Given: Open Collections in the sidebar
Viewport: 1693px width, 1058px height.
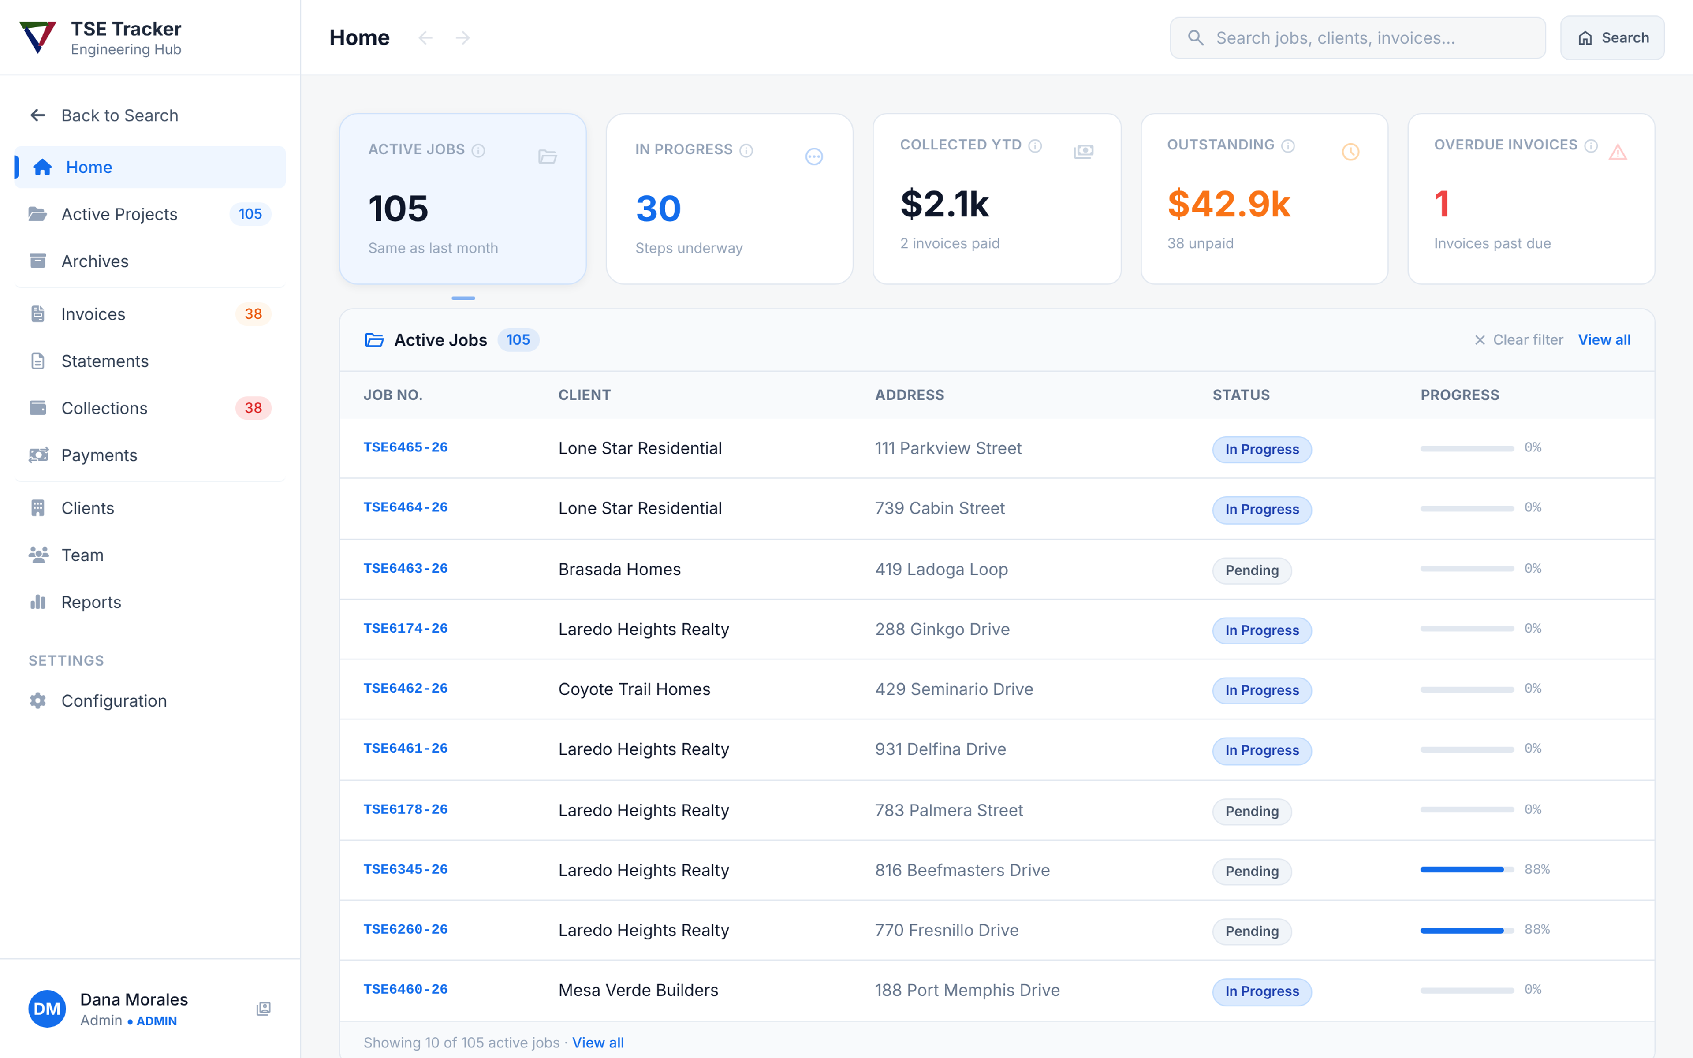Looking at the screenshot, I should (x=150, y=408).
